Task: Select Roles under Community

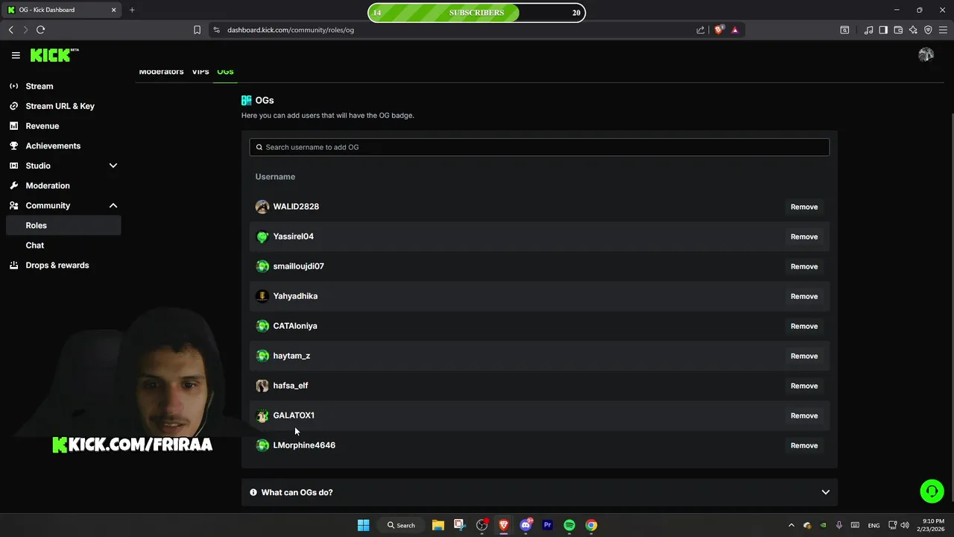Action: point(63,225)
